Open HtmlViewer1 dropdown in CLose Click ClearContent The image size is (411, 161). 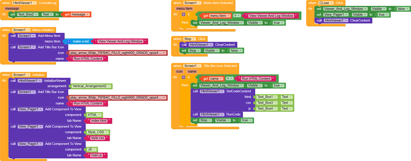click(336, 20)
